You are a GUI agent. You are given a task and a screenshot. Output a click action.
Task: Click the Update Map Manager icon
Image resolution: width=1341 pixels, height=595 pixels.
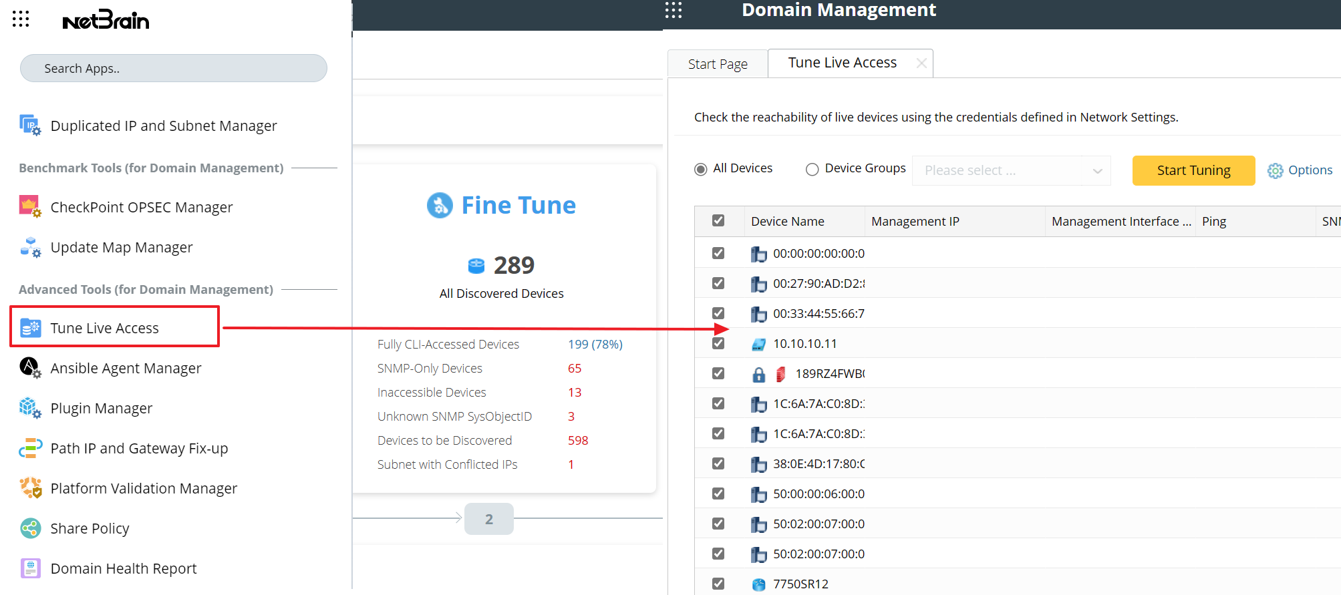click(30, 247)
